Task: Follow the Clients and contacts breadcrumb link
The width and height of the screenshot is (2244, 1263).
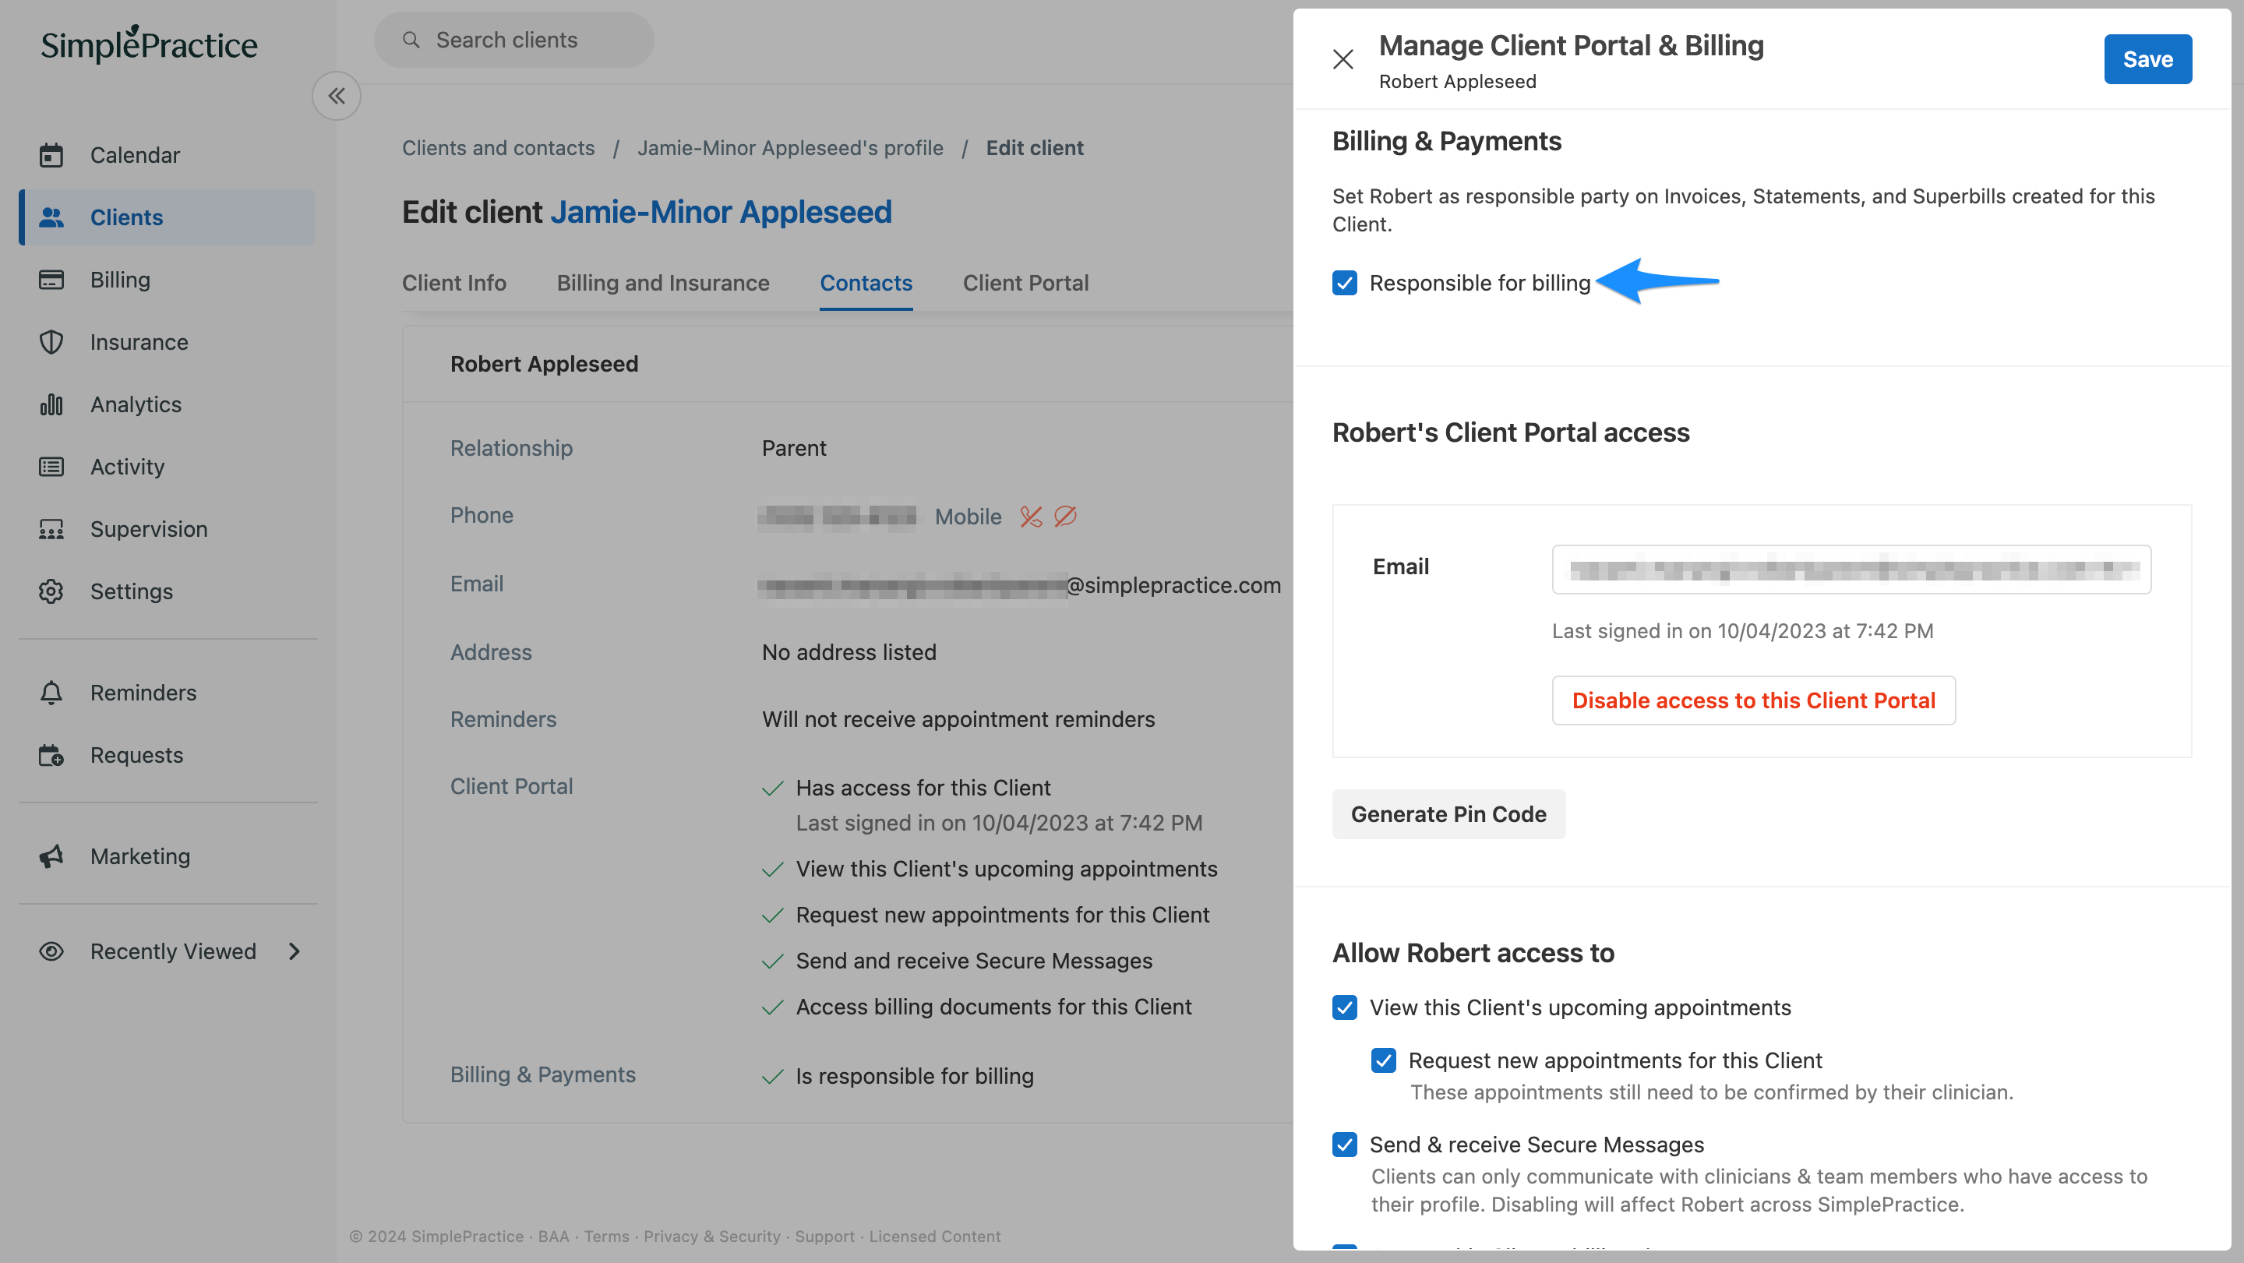Action: 499,148
